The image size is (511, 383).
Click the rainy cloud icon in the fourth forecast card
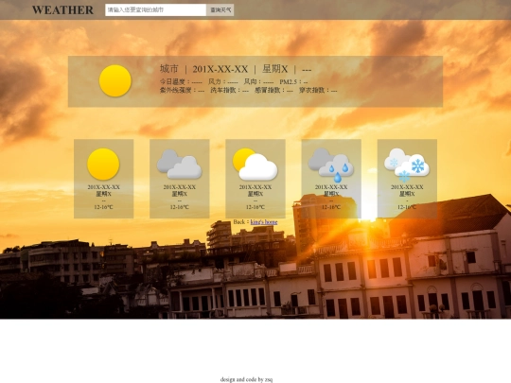click(x=331, y=165)
